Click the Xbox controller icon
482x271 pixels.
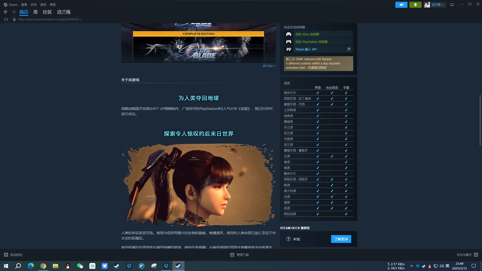pyautogui.click(x=289, y=34)
